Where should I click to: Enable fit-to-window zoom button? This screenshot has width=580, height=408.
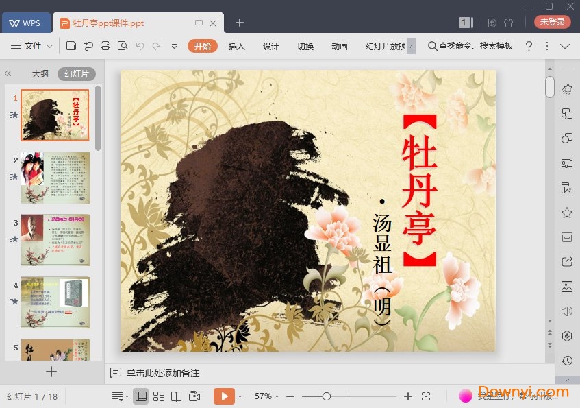tap(427, 396)
